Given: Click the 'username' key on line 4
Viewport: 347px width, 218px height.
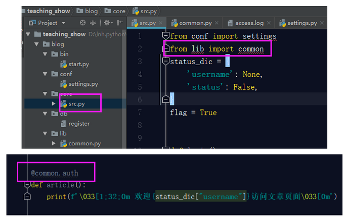Looking at the screenshot, I should pos(210,75).
